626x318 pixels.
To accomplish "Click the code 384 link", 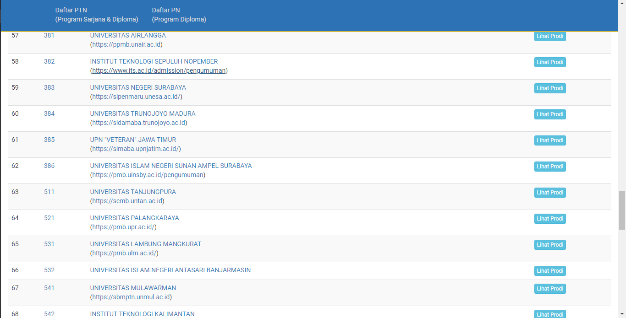I will pyautogui.click(x=49, y=113).
